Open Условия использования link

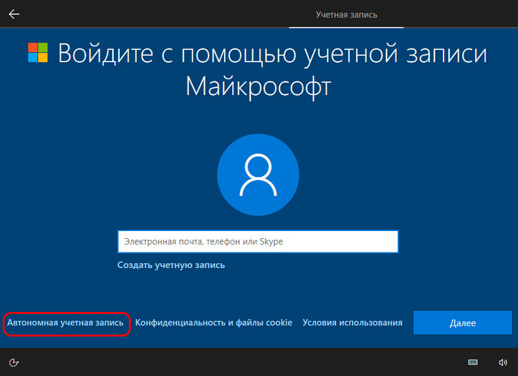tap(352, 322)
